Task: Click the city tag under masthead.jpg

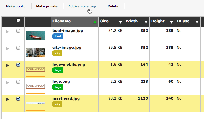Action: coord(57,104)
